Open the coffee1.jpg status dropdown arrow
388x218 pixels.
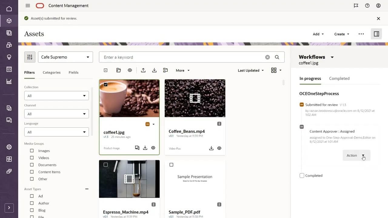click(153, 124)
